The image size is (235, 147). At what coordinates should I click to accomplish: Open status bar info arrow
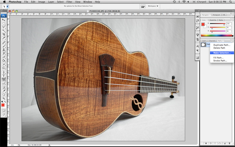(x=49, y=145)
